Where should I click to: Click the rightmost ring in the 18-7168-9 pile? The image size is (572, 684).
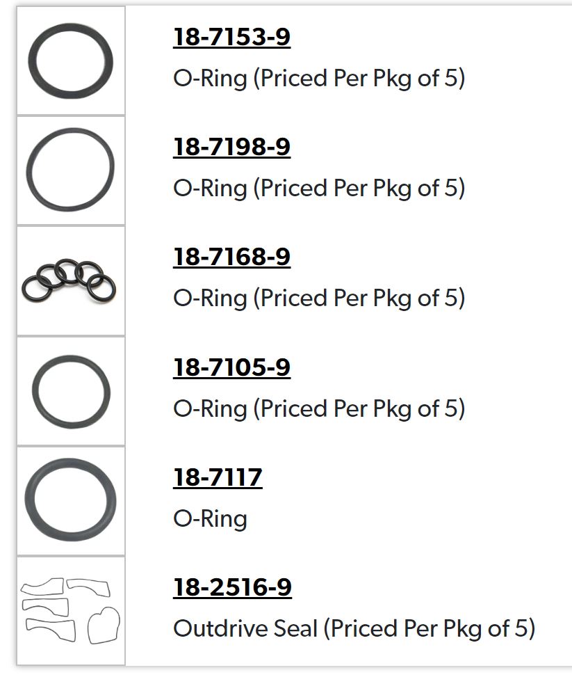tap(101, 288)
